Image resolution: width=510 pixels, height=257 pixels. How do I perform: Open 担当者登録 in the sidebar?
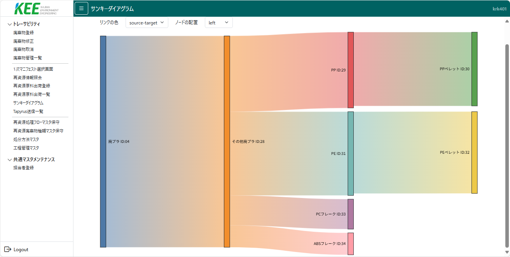tap(23, 168)
